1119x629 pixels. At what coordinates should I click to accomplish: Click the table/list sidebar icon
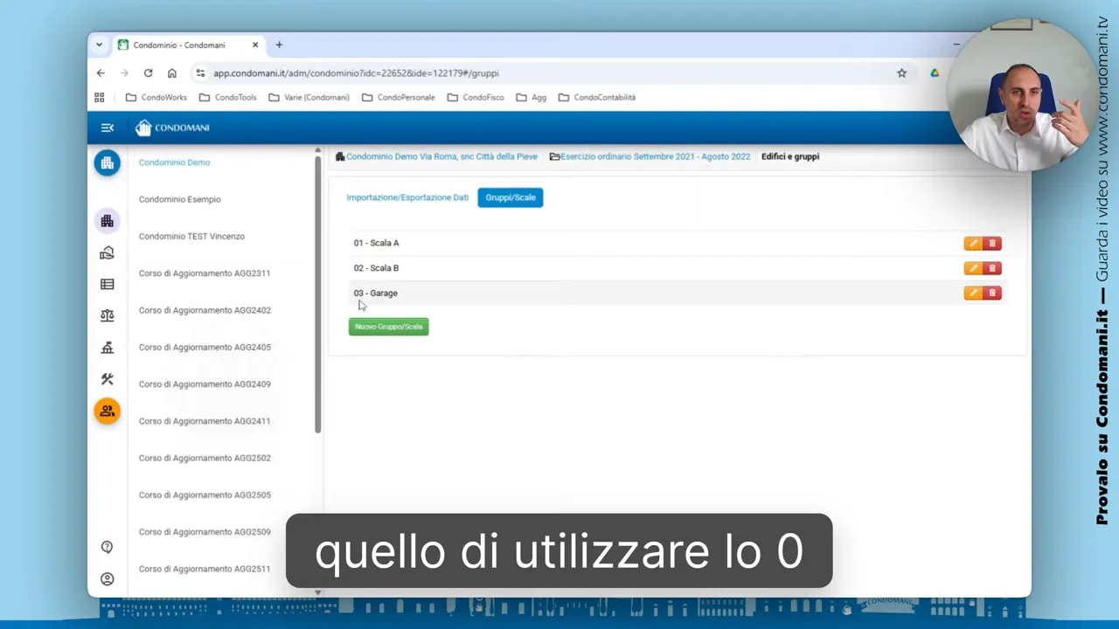point(107,284)
